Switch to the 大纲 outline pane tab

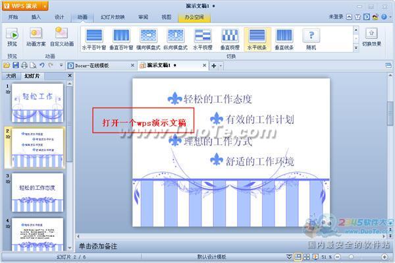[11, 76]
